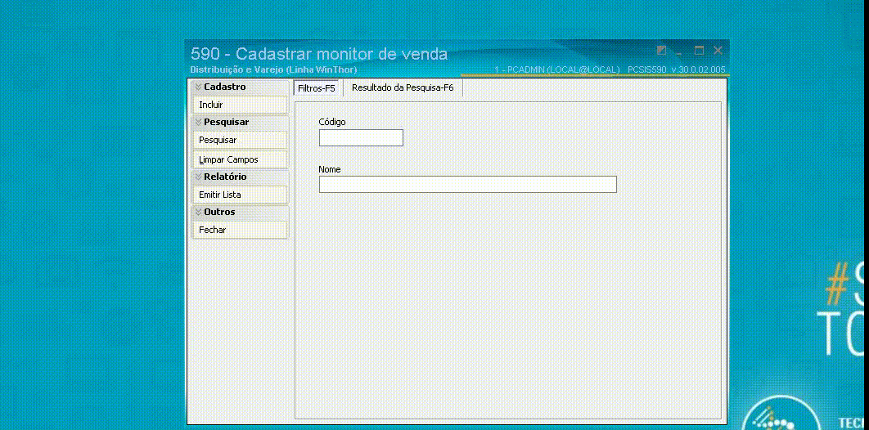869x430 pixels.
Task: Run search with Pesquisar button
Action: pos(240,140)
